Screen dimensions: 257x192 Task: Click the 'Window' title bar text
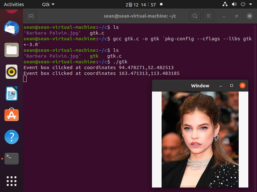(200, 86)
